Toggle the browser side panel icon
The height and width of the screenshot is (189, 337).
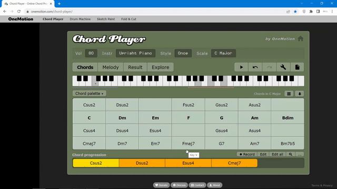(x=318, y=12)
